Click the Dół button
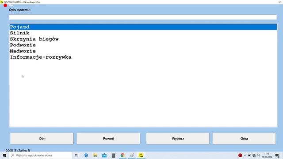This screenshot has height=159, width=283. pyautogui.click(x=42, y=138)
